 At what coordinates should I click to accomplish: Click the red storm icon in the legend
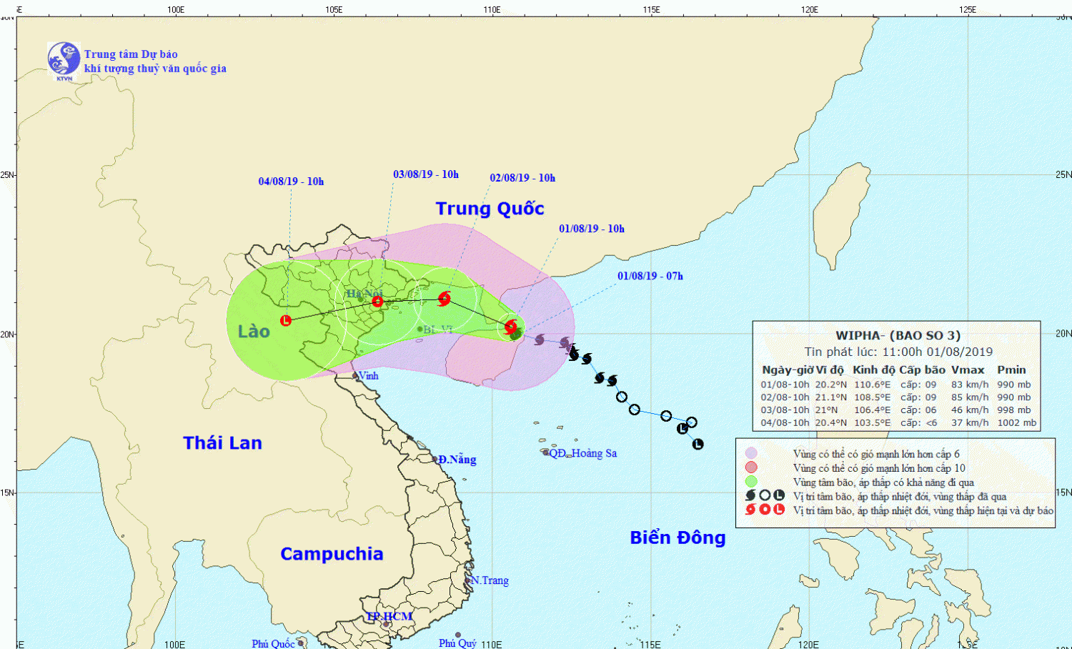coord(750,510)
